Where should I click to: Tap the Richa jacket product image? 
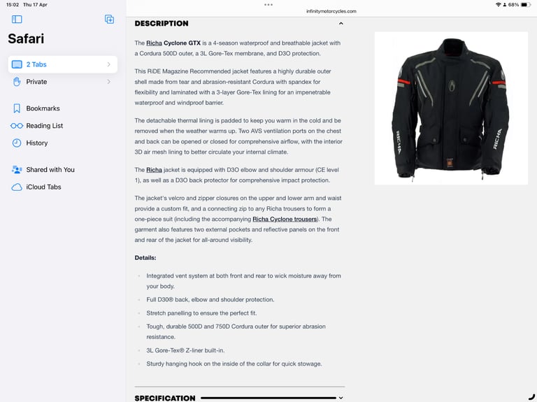point(451,108)
